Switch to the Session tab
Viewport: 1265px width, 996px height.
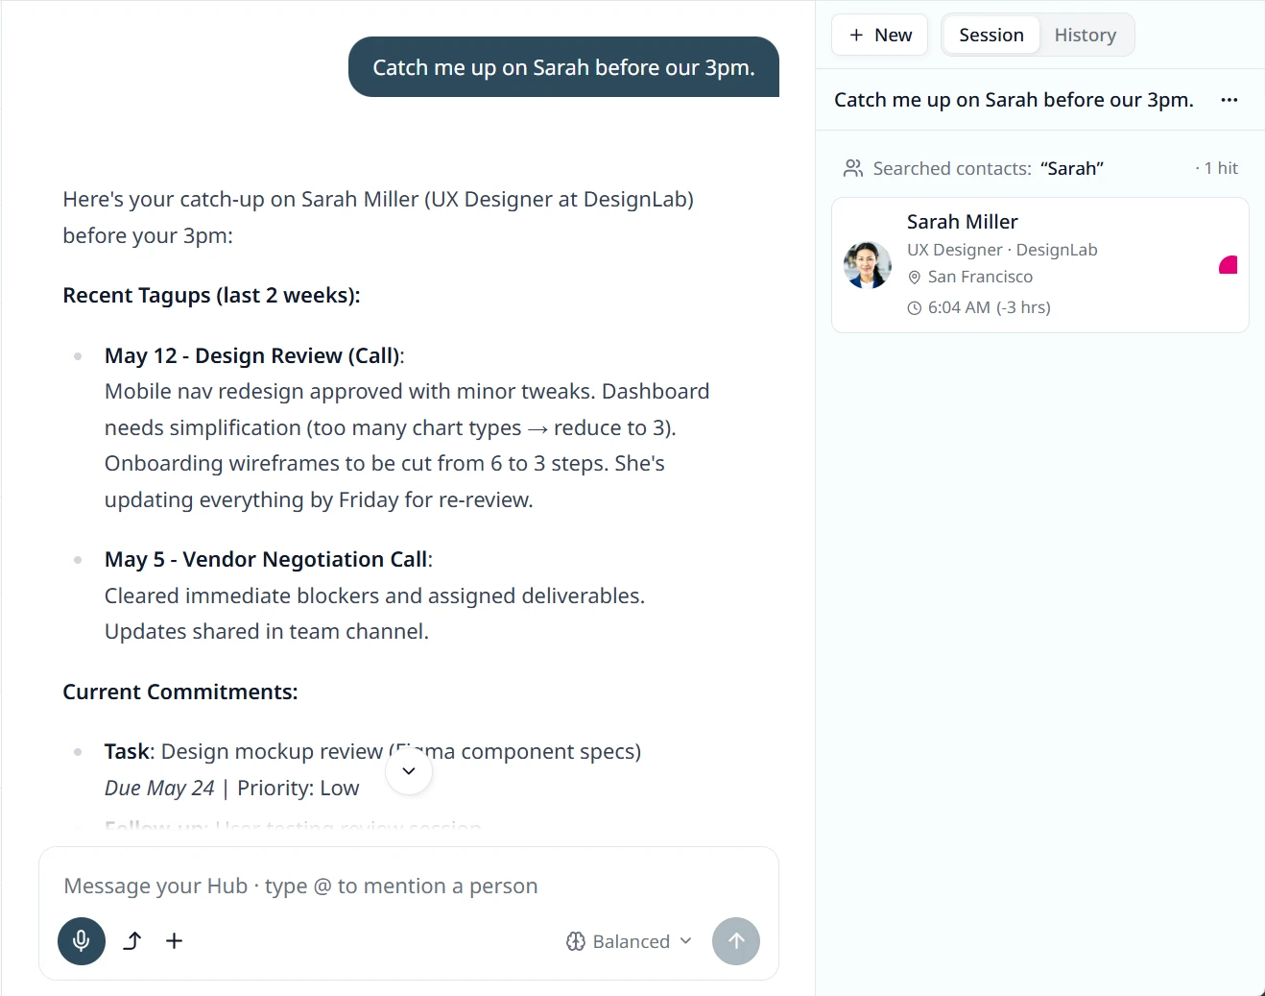pyautogui.click(x=991, y=36)
